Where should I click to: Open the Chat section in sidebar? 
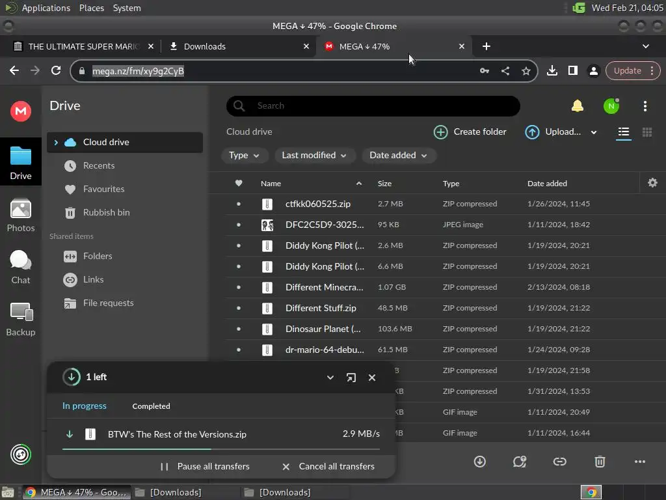pyautogui.click(x=20, y=268)
